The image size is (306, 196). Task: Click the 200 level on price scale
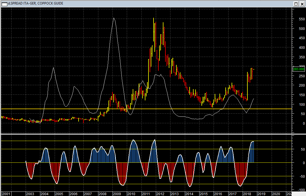pos(302,85)
